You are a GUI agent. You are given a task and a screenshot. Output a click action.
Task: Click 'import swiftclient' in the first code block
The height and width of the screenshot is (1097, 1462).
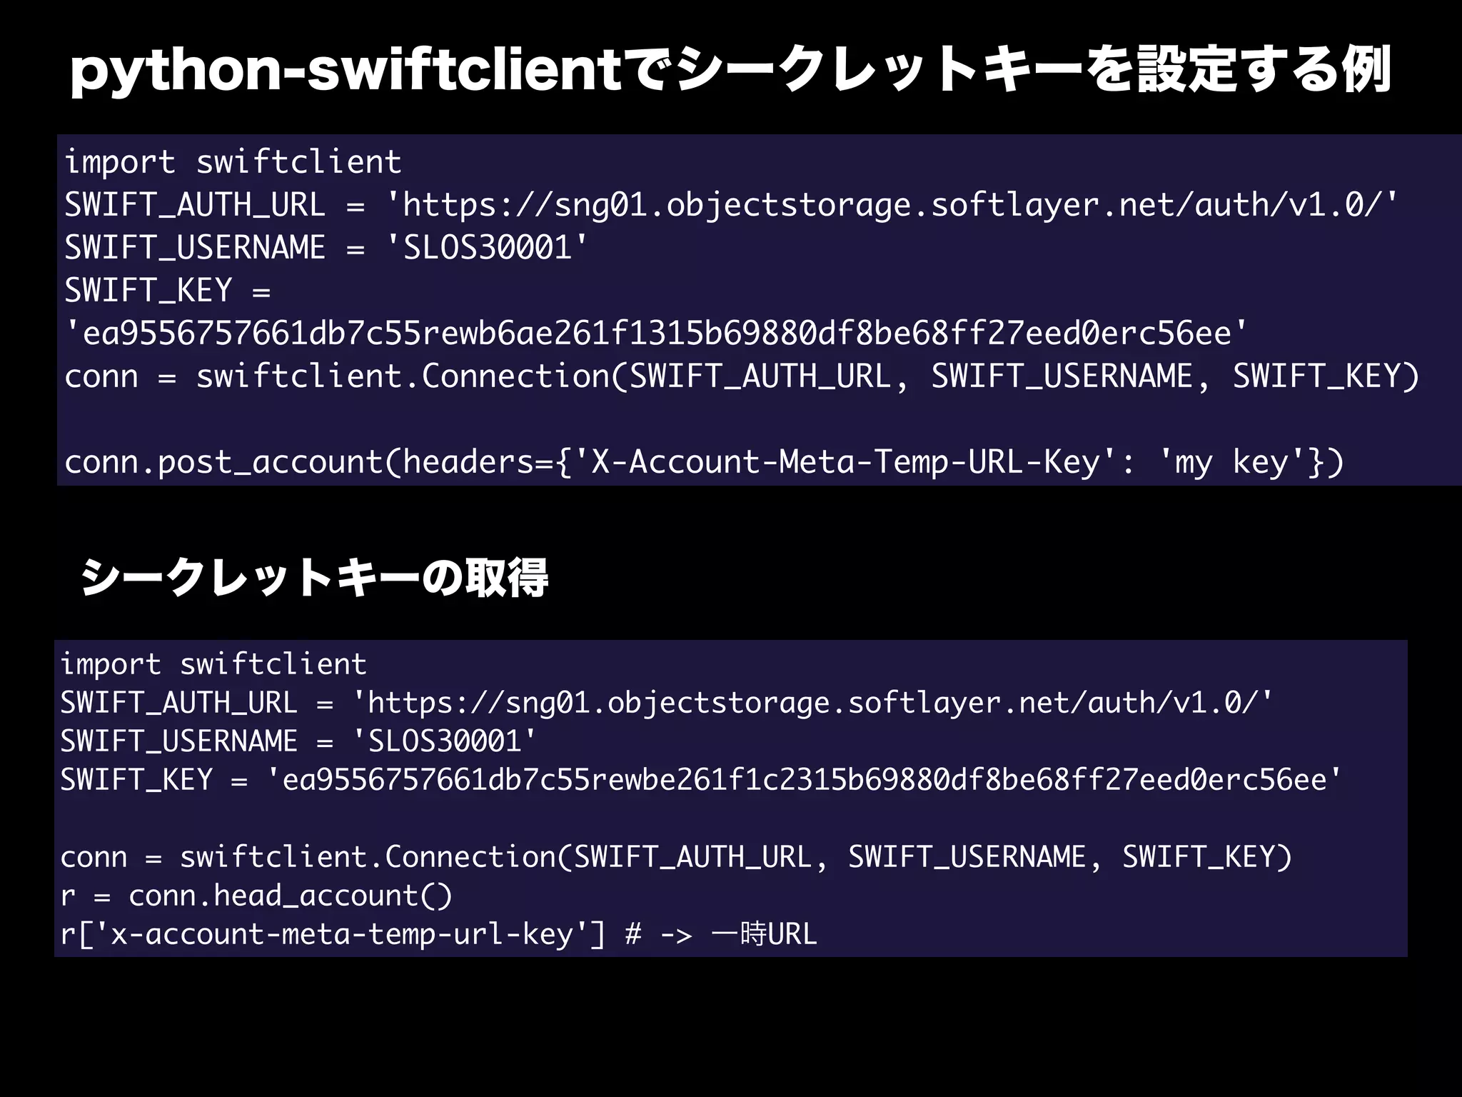tap(233, 162)
